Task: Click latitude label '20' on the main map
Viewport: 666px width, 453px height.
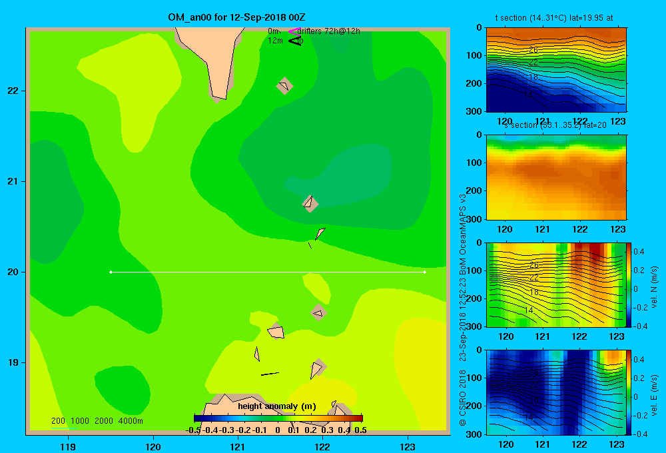Action: tap(13, 272)
